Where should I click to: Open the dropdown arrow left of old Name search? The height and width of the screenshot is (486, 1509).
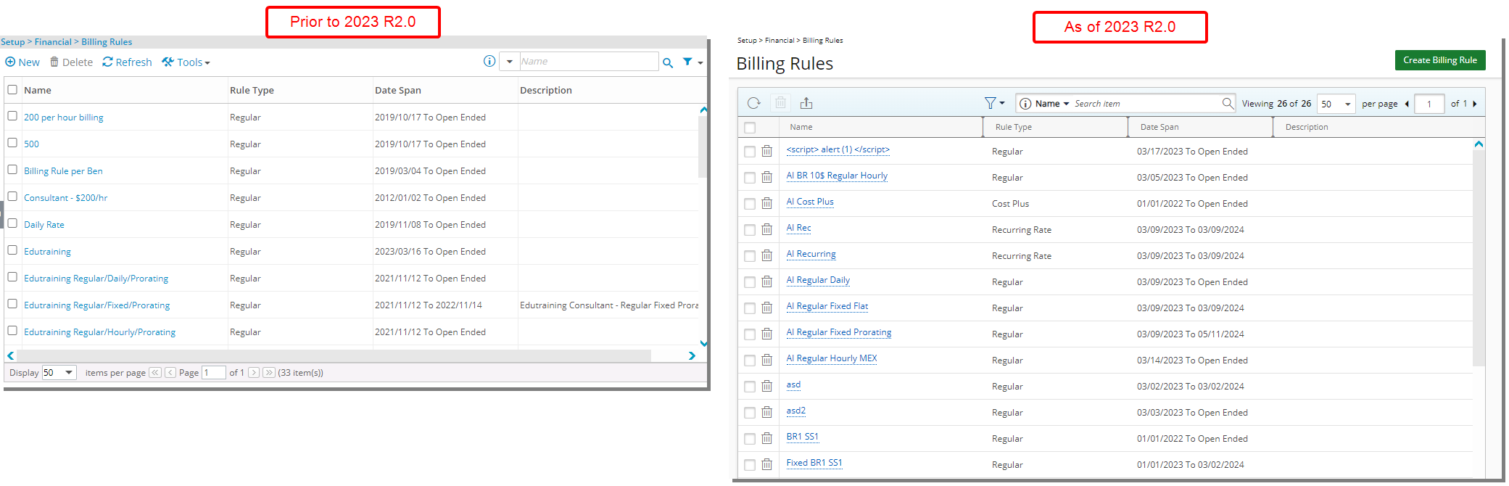(510, 62)
